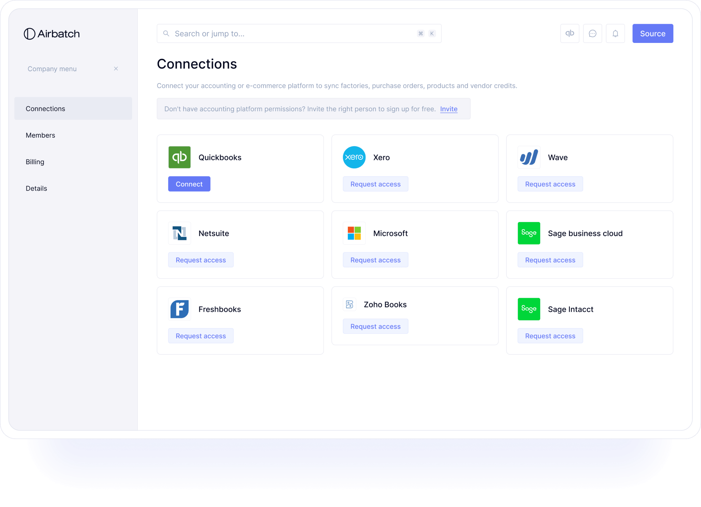The height and width of the screenshot is (507, 701).
Task: Request access for Wave
Action: 550,184
